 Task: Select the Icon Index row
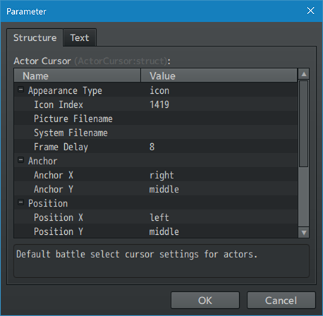click(x=156, y=104)
